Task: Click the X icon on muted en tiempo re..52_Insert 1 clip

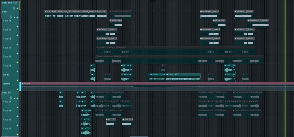Action: (111, 11)
